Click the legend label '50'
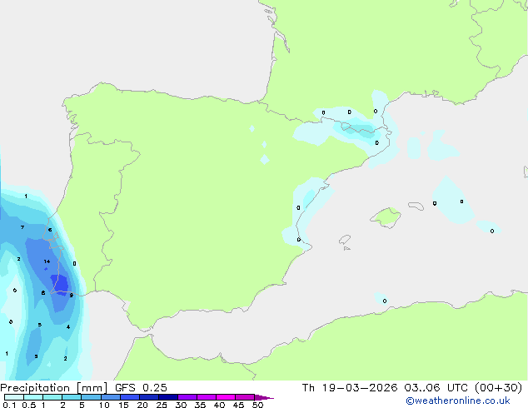 257,405
